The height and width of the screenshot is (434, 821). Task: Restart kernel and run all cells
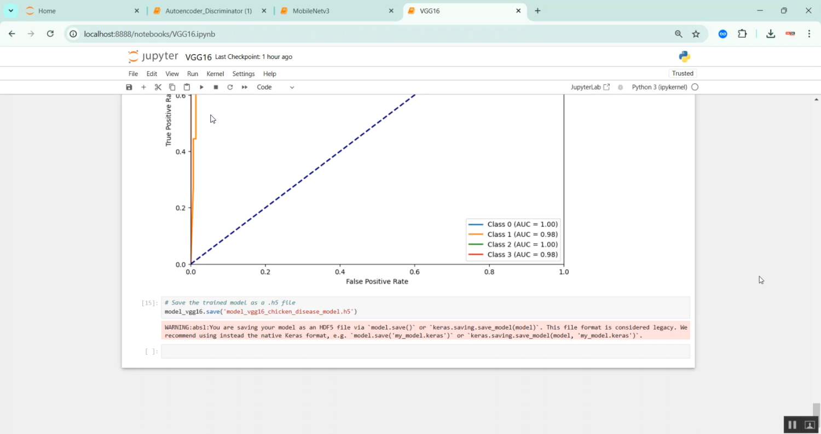click(245, 87)
